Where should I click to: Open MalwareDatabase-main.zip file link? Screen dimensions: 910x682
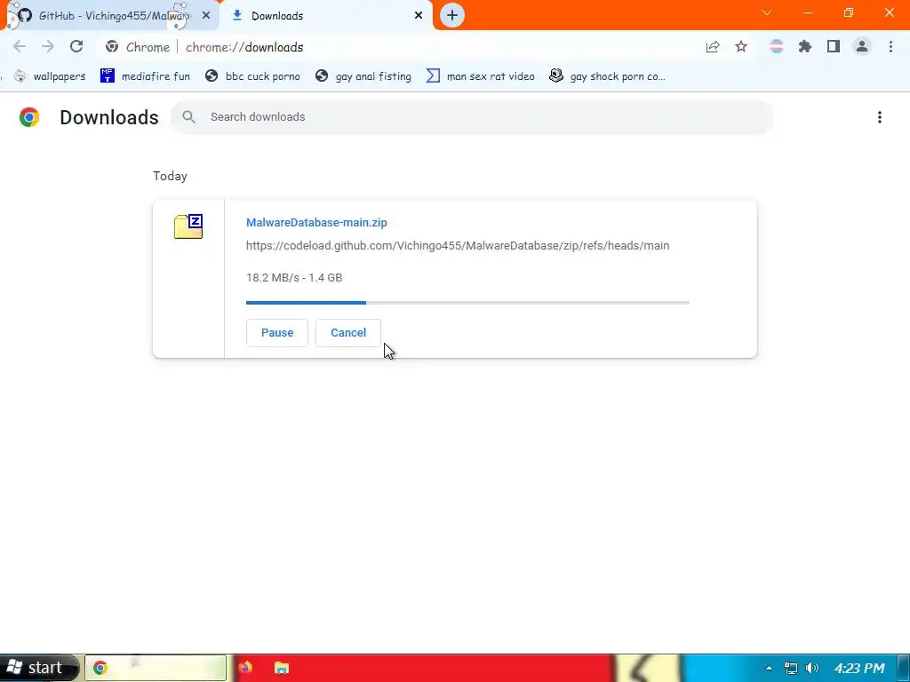coord(316,223)
